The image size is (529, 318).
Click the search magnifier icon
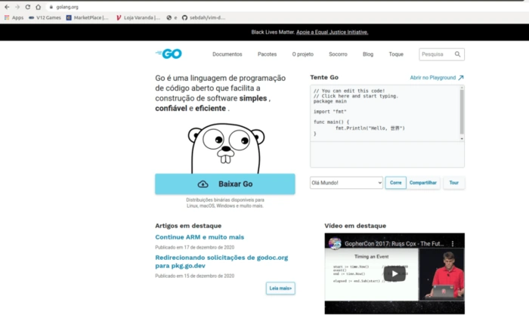pyautogui.click(x=457, y=54)
